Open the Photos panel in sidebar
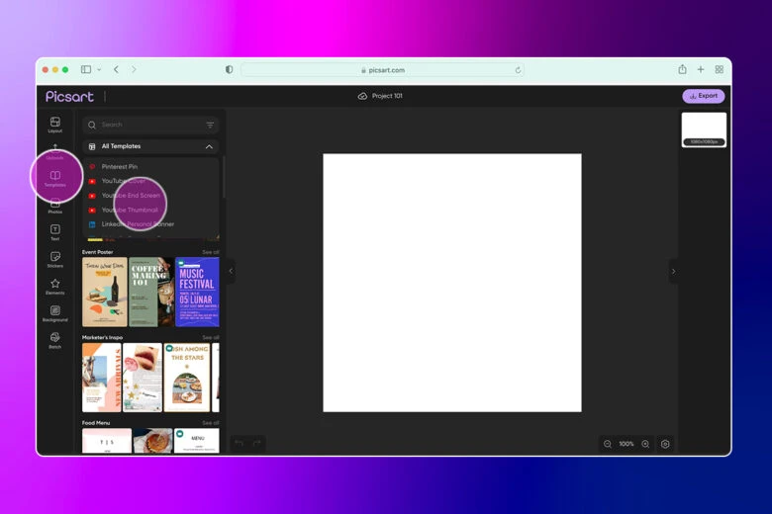772x514 pixels. pos(55,206)
